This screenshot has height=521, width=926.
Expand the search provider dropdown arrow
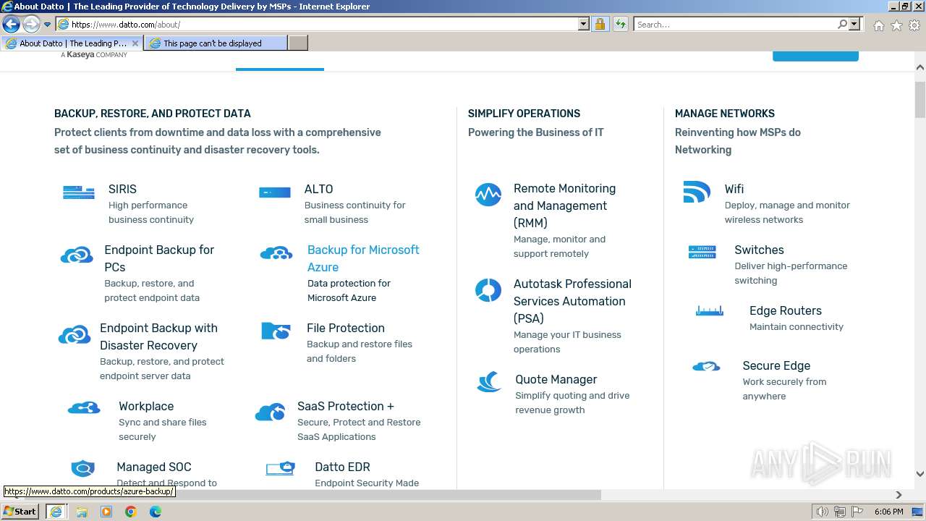point(854,24)
